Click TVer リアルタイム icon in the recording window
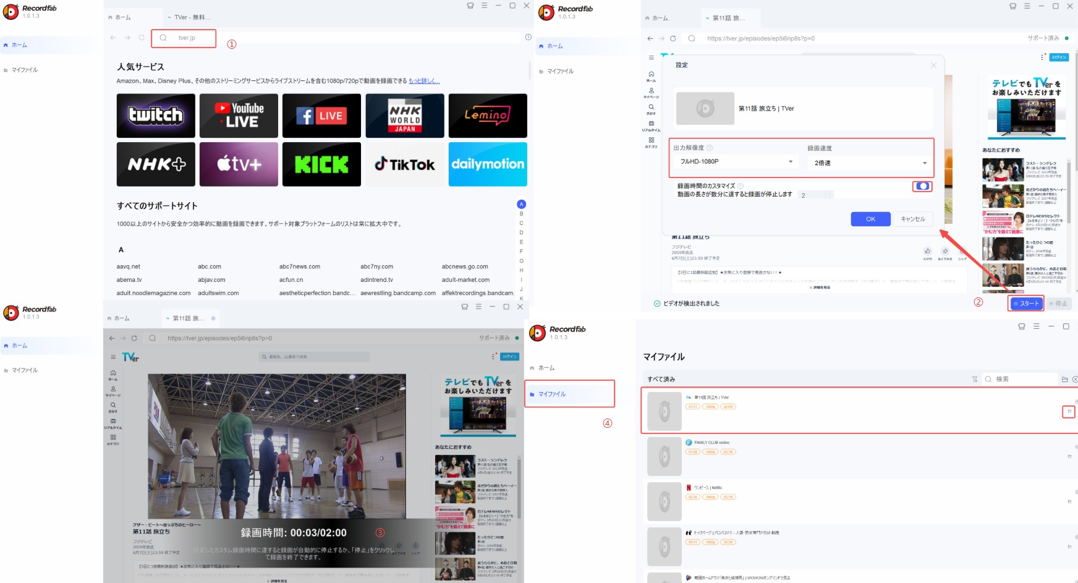This screenshot has width=1078, height=583. [113, 423]
